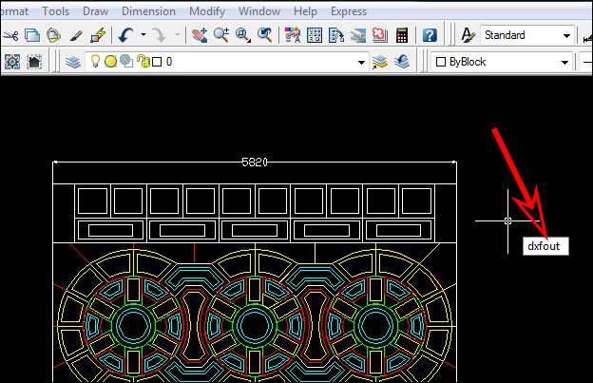
Task: Expand the Undo history dropdown arrow
Action: tap(143, 35)
